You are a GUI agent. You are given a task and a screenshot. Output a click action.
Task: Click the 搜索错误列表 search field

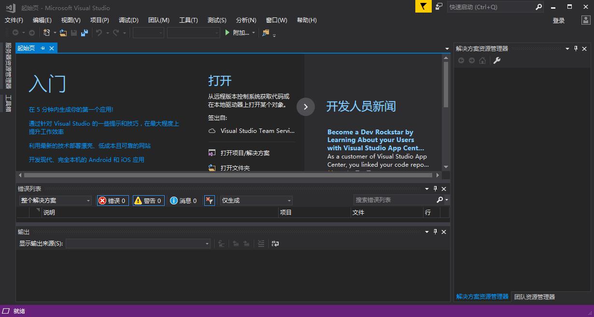coord(395,200)
